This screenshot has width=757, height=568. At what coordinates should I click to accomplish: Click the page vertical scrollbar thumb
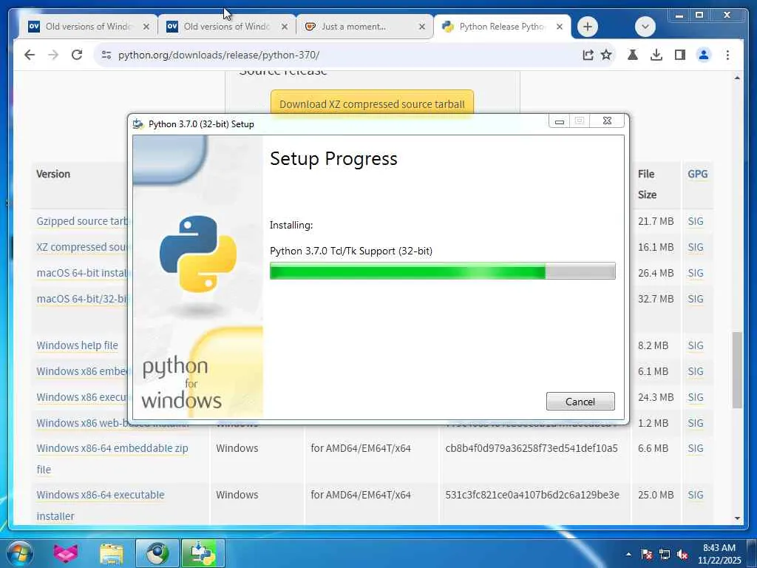pos(737,370)
